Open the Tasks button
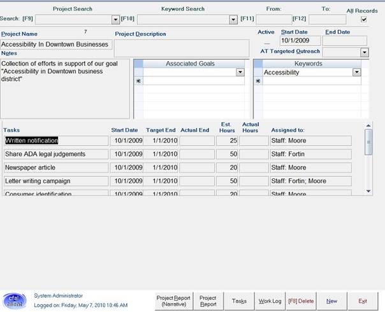 (x=239, y=301)
